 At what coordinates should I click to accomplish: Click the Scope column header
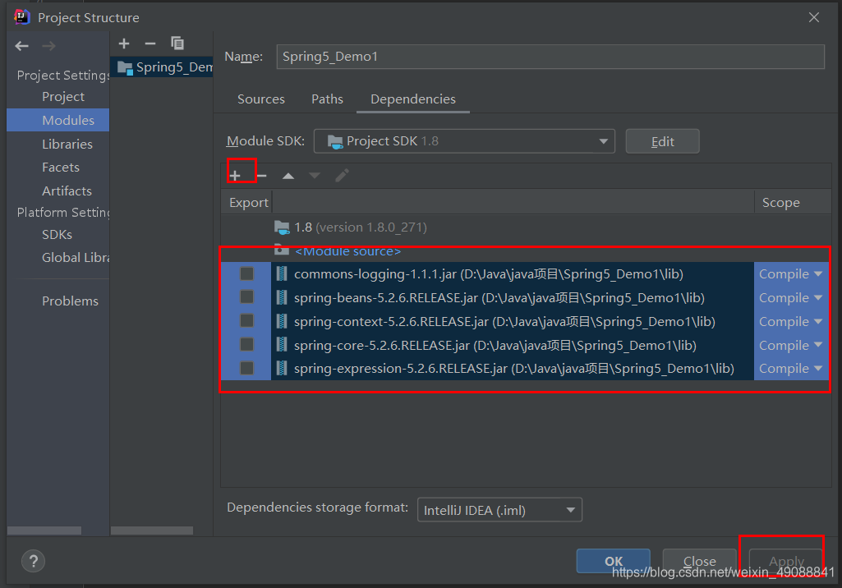(x=781, y=203)
